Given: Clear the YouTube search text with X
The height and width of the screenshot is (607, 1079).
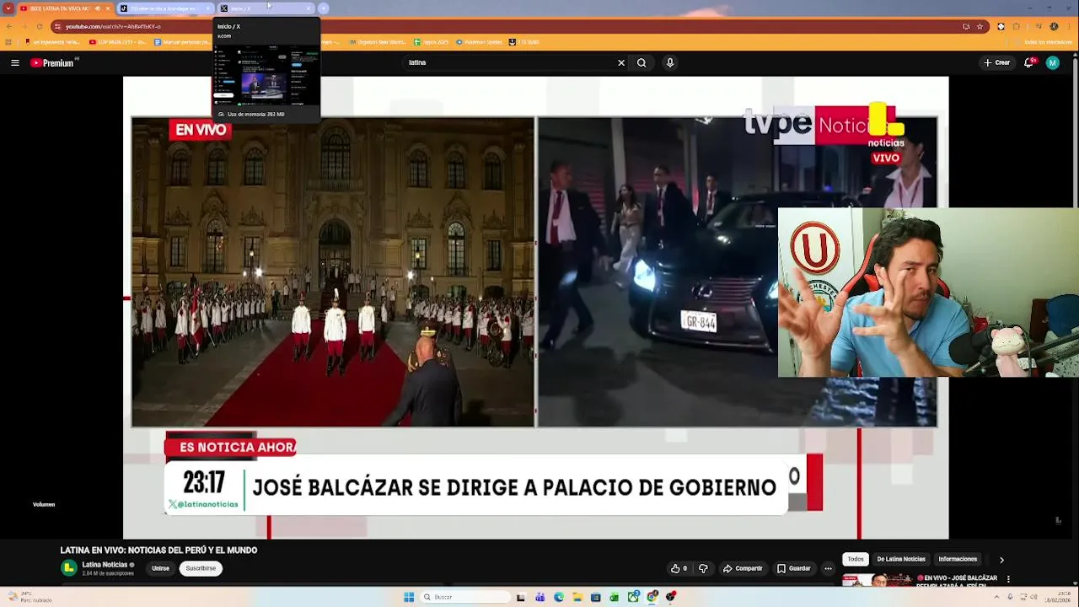Looking at the screenshot, I should [621, 62].
